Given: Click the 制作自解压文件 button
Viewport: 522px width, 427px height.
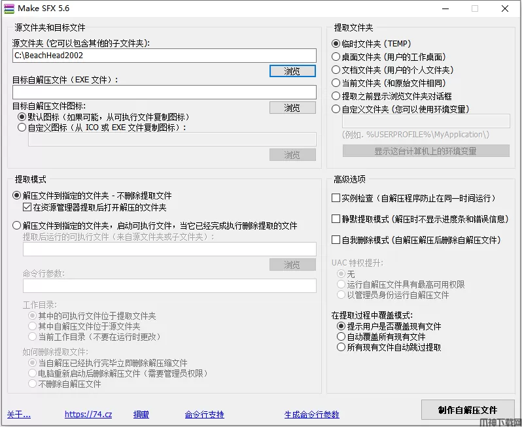Looking at the screenshot, I should 468,410.
